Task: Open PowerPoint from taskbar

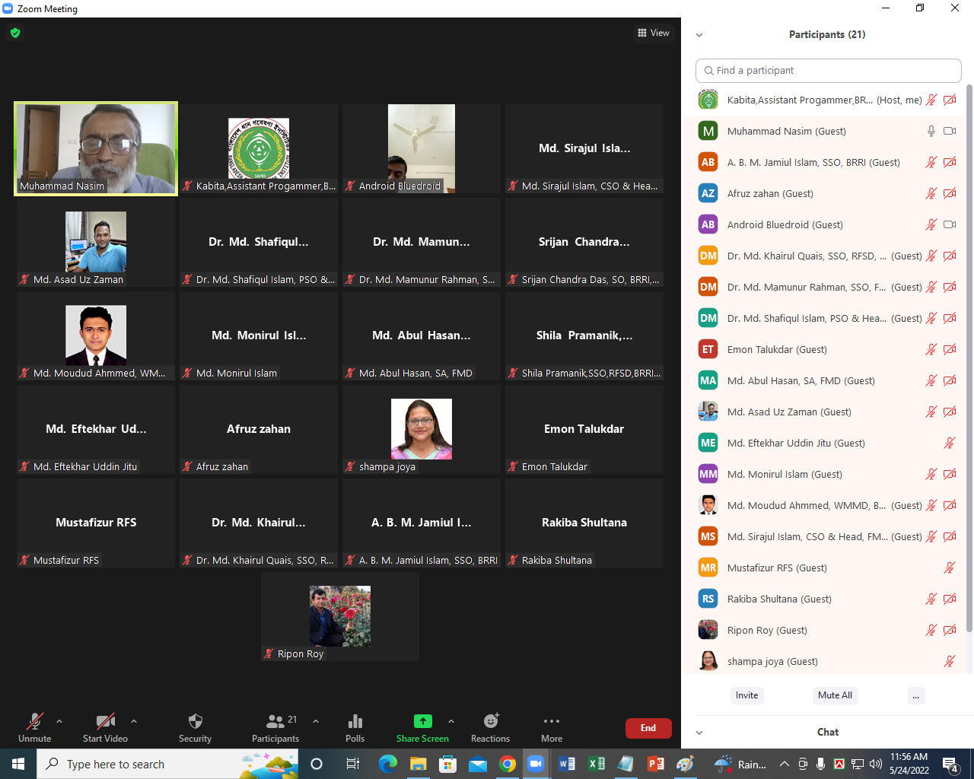Action: [x=655, y=764]
